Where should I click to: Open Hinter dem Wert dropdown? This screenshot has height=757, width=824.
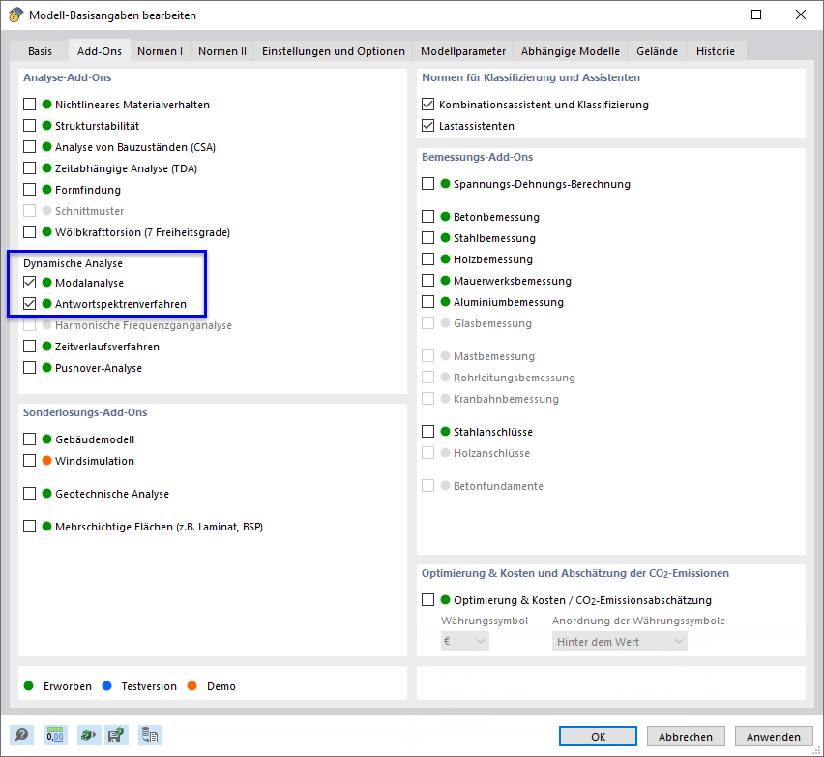tap(620, 641)
